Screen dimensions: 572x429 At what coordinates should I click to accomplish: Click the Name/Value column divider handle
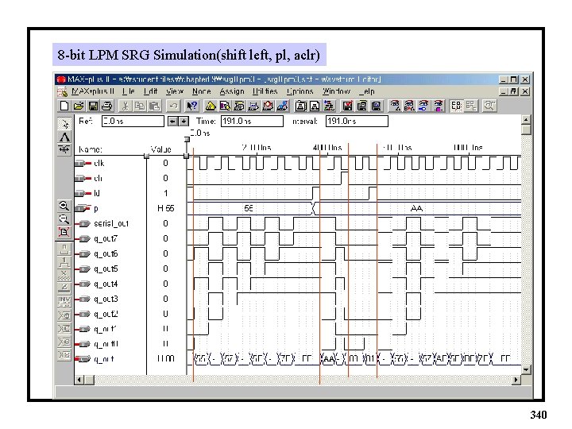click(x=147, y=157)
